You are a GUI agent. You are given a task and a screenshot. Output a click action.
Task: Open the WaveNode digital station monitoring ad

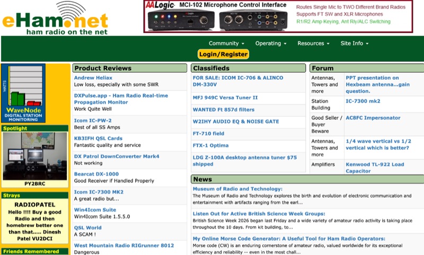point(23,93)
